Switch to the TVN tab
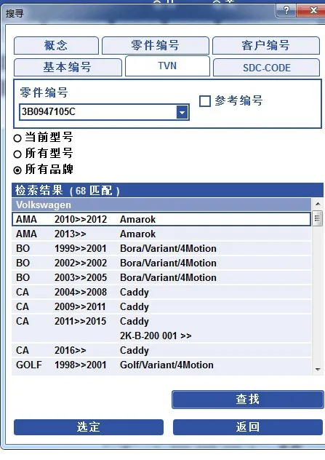Screen dimensions: 325x460 tap(167, 66)
